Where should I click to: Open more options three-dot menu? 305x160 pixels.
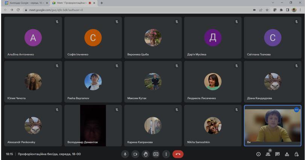(x=165, y=154)
